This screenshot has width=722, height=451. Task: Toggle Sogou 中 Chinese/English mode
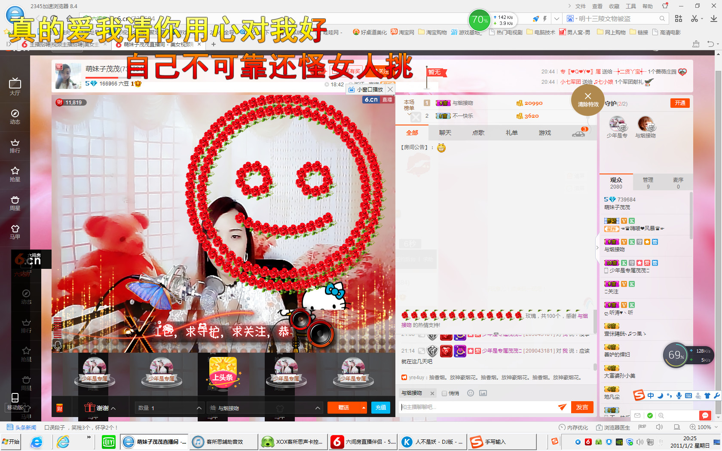click(651, 396)
